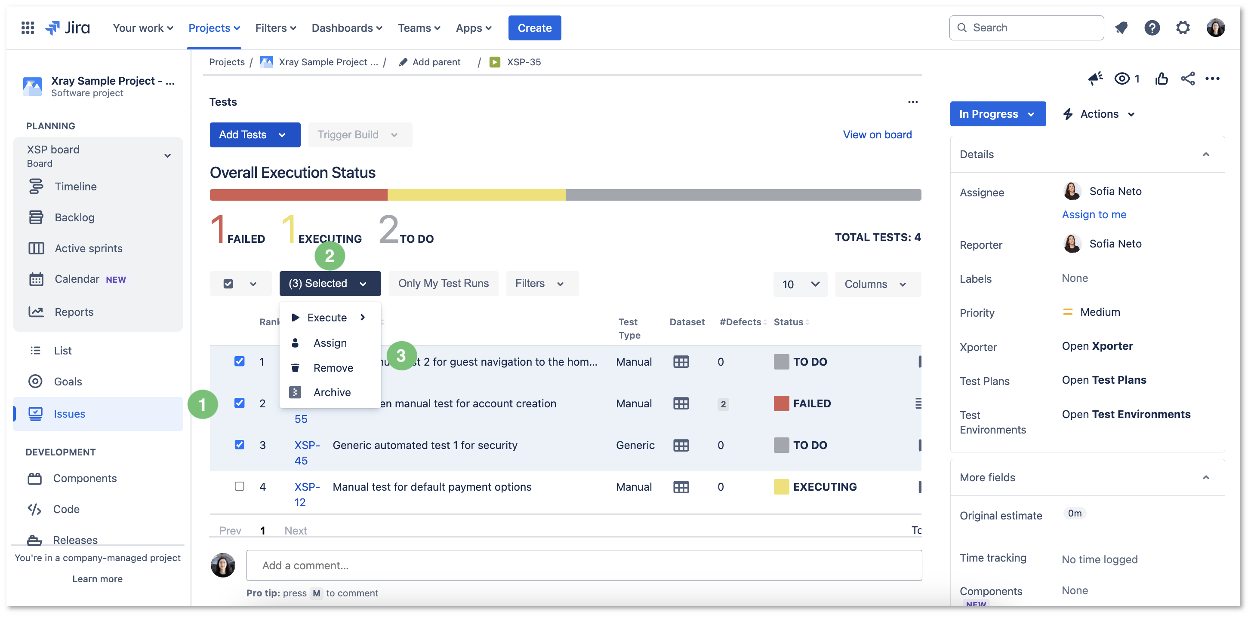Open the app switcher grid icon

click(x=28, y=27)
